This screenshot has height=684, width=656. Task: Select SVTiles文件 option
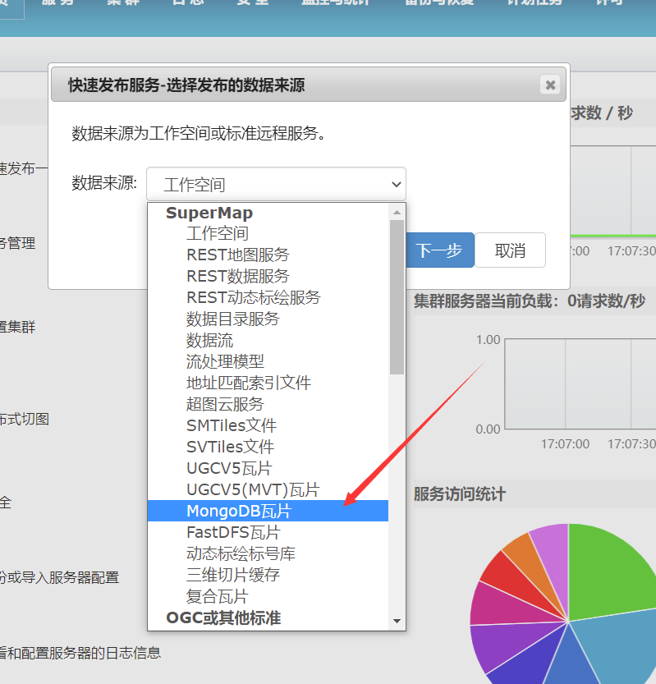tap(268, 448)
